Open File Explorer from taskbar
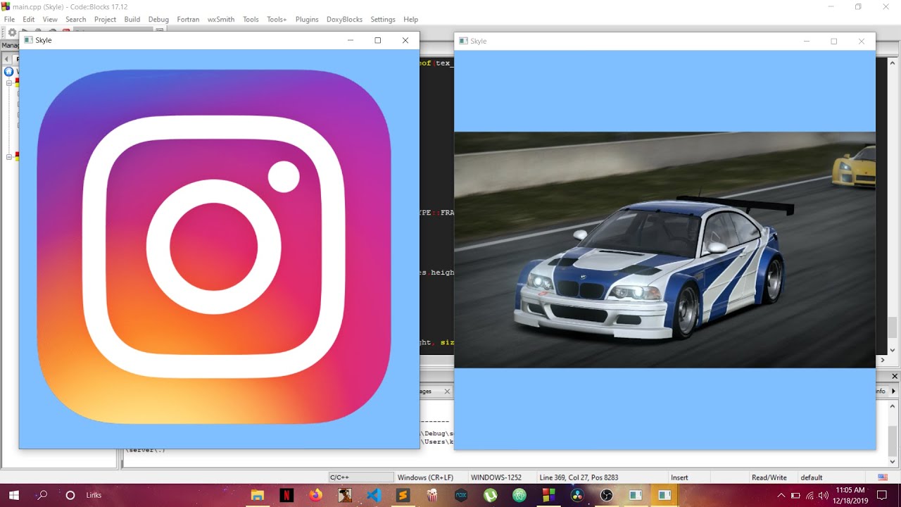The height and width of the screenshot is (507, 901). click(x=257, y=495)
